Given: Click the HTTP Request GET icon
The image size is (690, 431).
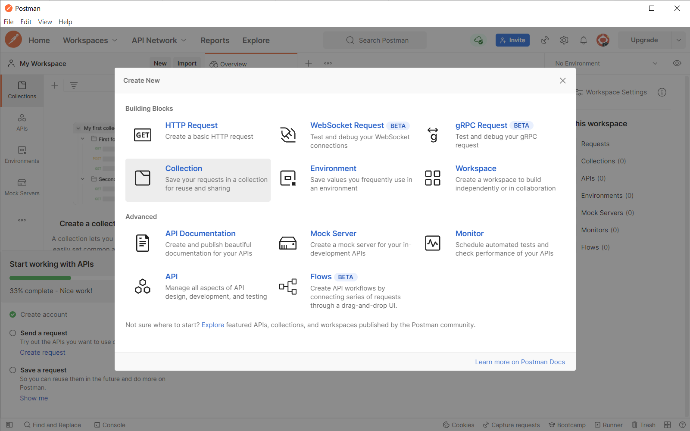Looking at the screenshot, I should point(143,135).
